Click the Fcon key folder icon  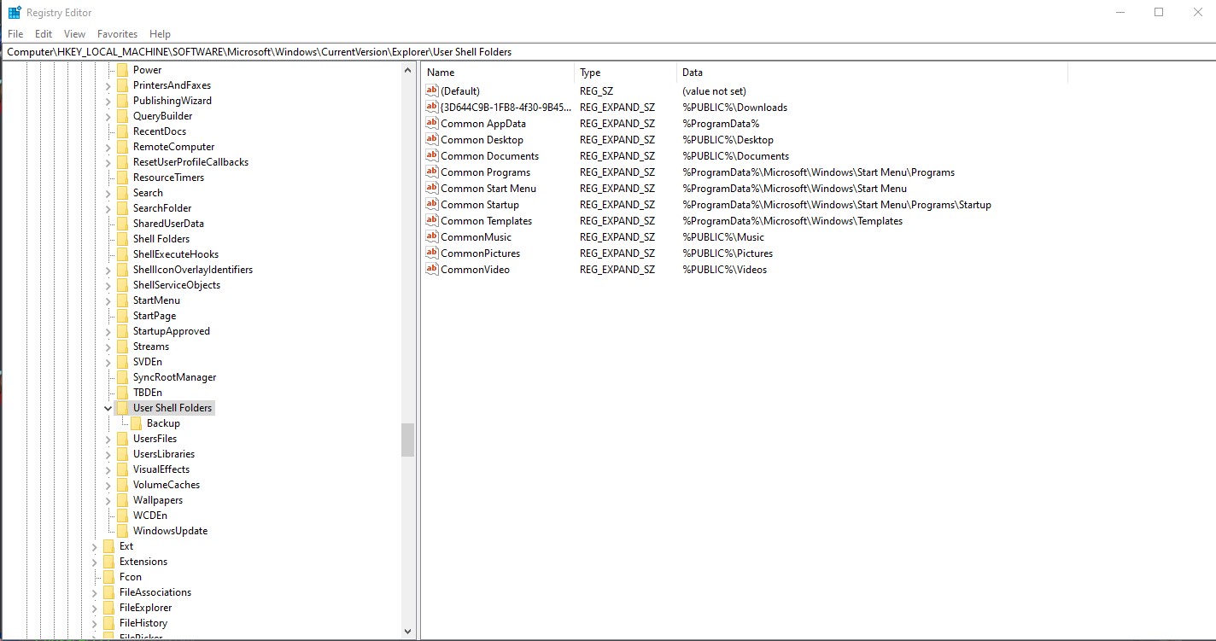[108, 577]
